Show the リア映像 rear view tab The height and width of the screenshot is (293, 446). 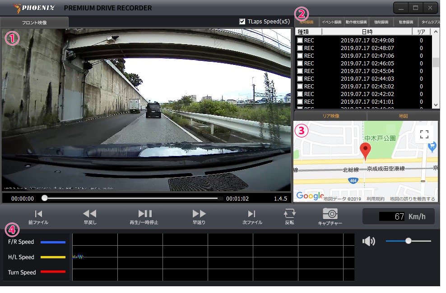[x=330, y=116]
